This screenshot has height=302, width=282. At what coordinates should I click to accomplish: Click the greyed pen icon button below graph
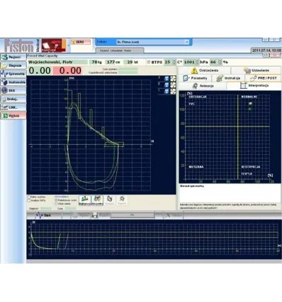pyautogui.click(x=110, y=200)
